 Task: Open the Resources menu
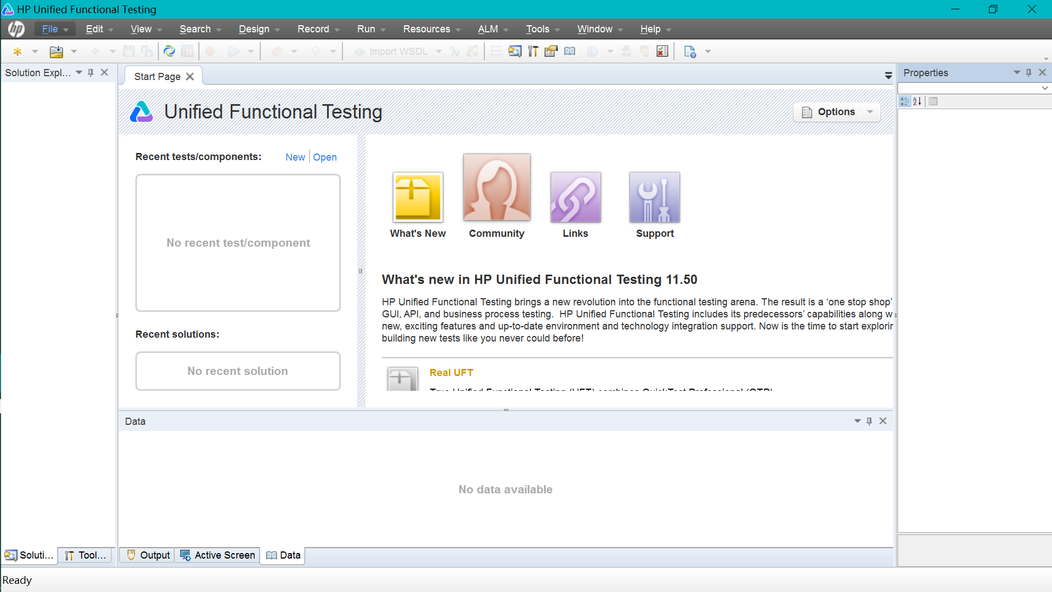pos(432,29)
